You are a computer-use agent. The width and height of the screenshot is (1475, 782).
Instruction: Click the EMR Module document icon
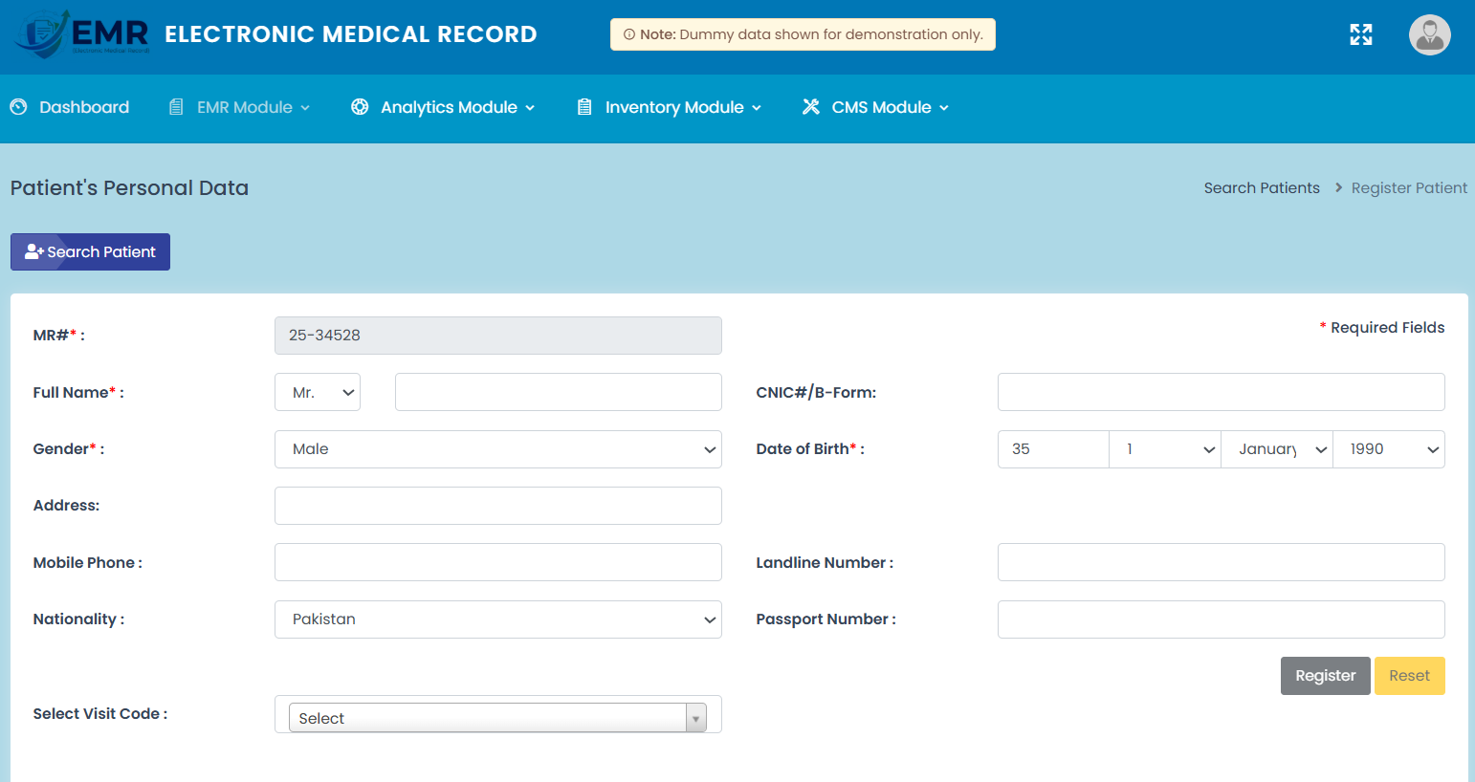(176, 107)
